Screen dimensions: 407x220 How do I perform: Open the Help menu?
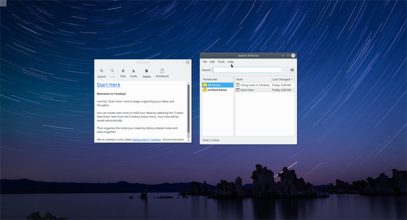(x=231, y=62)
